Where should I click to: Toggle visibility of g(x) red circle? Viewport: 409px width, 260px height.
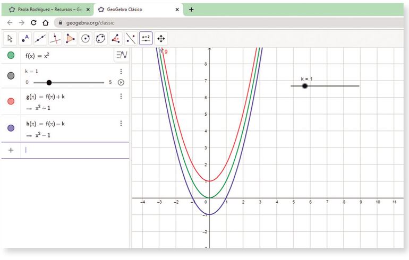tap(11, 101)
